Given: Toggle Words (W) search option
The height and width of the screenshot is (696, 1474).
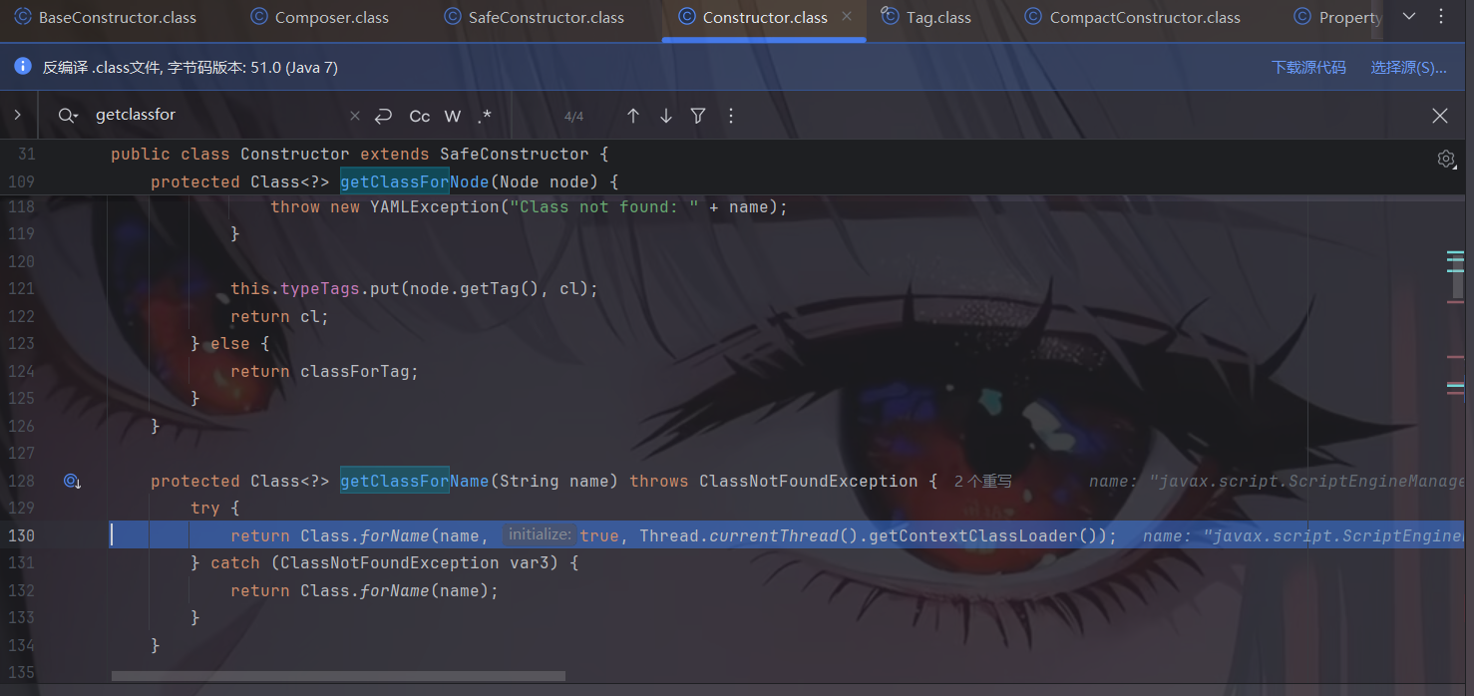Looking at the screenshot, I should [453, 116].
